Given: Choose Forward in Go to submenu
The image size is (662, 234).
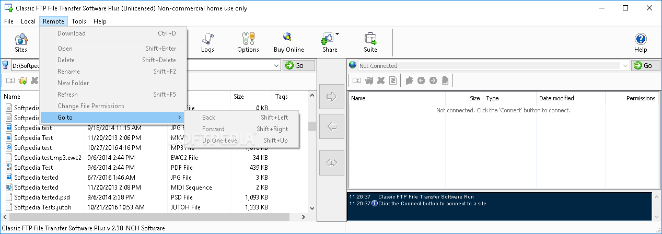Looking at the screenshot, I should click(242, 129).
